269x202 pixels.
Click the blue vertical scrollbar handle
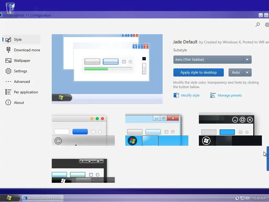click(268, 159)
